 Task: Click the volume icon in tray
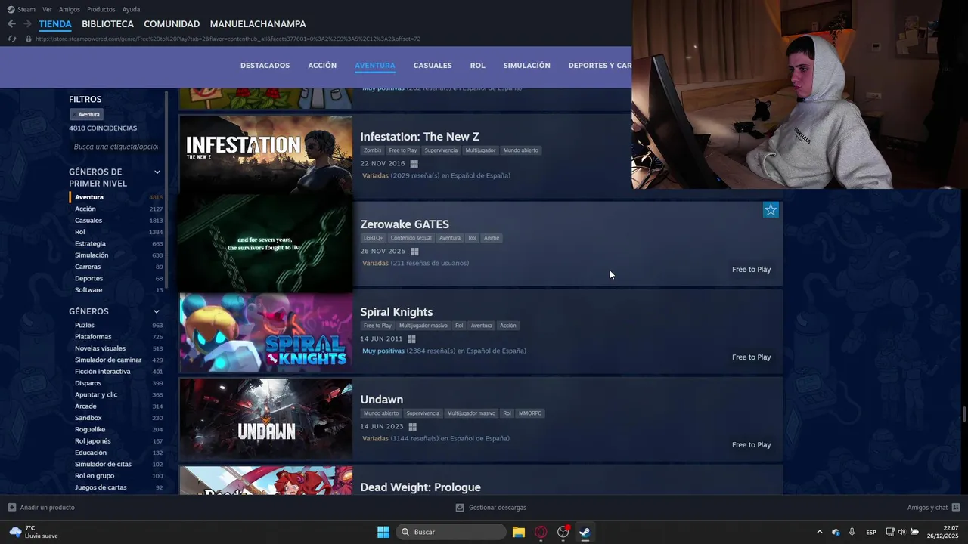pyautogui.click(x=901, y=532)
